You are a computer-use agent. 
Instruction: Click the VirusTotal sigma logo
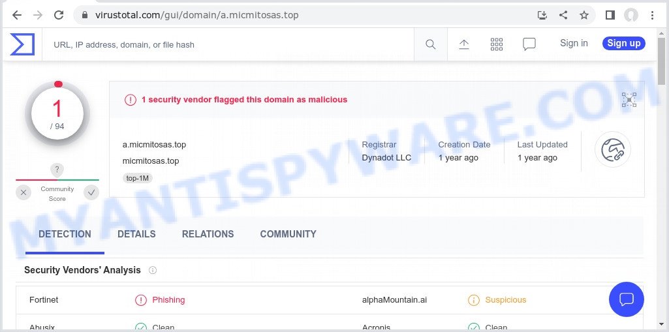pos(22,44)
